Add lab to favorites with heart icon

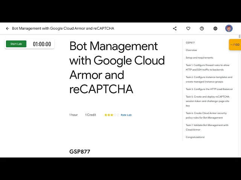pos(188,28)
